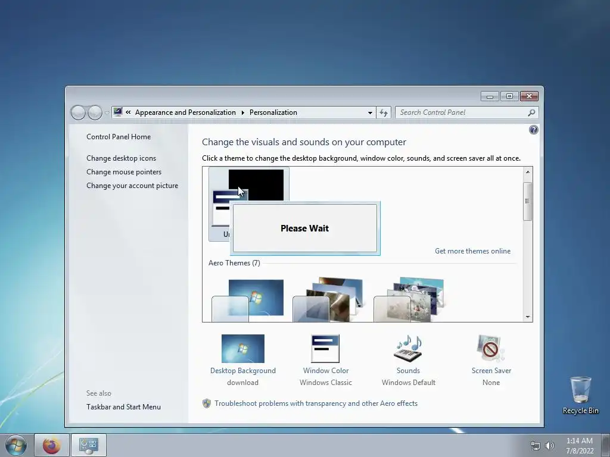Open Troubleshoot problems with transparency link

(316, 403)
